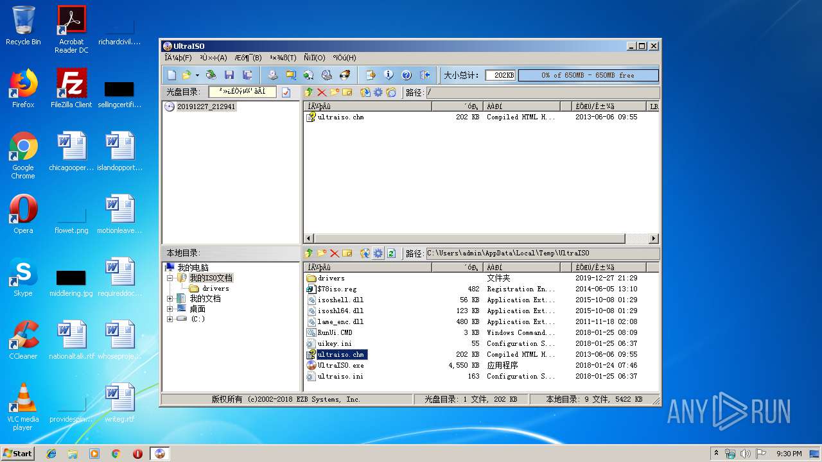Click the red Delete X in image pane
Image resolution: width=822 pixels, height=462 pixels.
pos(322,92)
